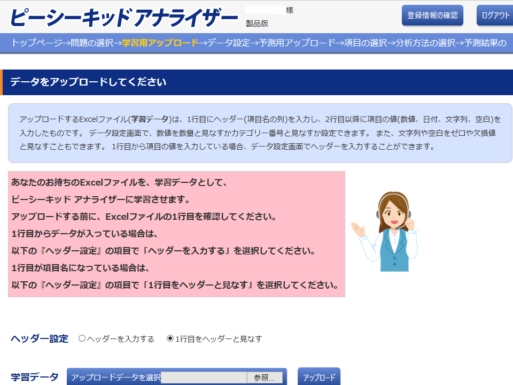Go to トップページ breadcrumb step

(x=36, y=43)
